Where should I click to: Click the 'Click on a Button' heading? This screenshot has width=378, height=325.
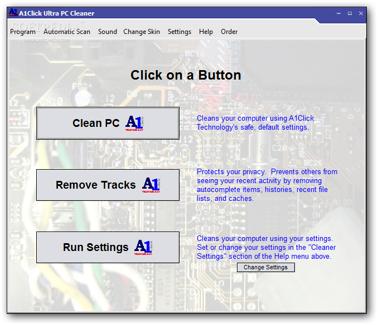(x=186, y=75)
